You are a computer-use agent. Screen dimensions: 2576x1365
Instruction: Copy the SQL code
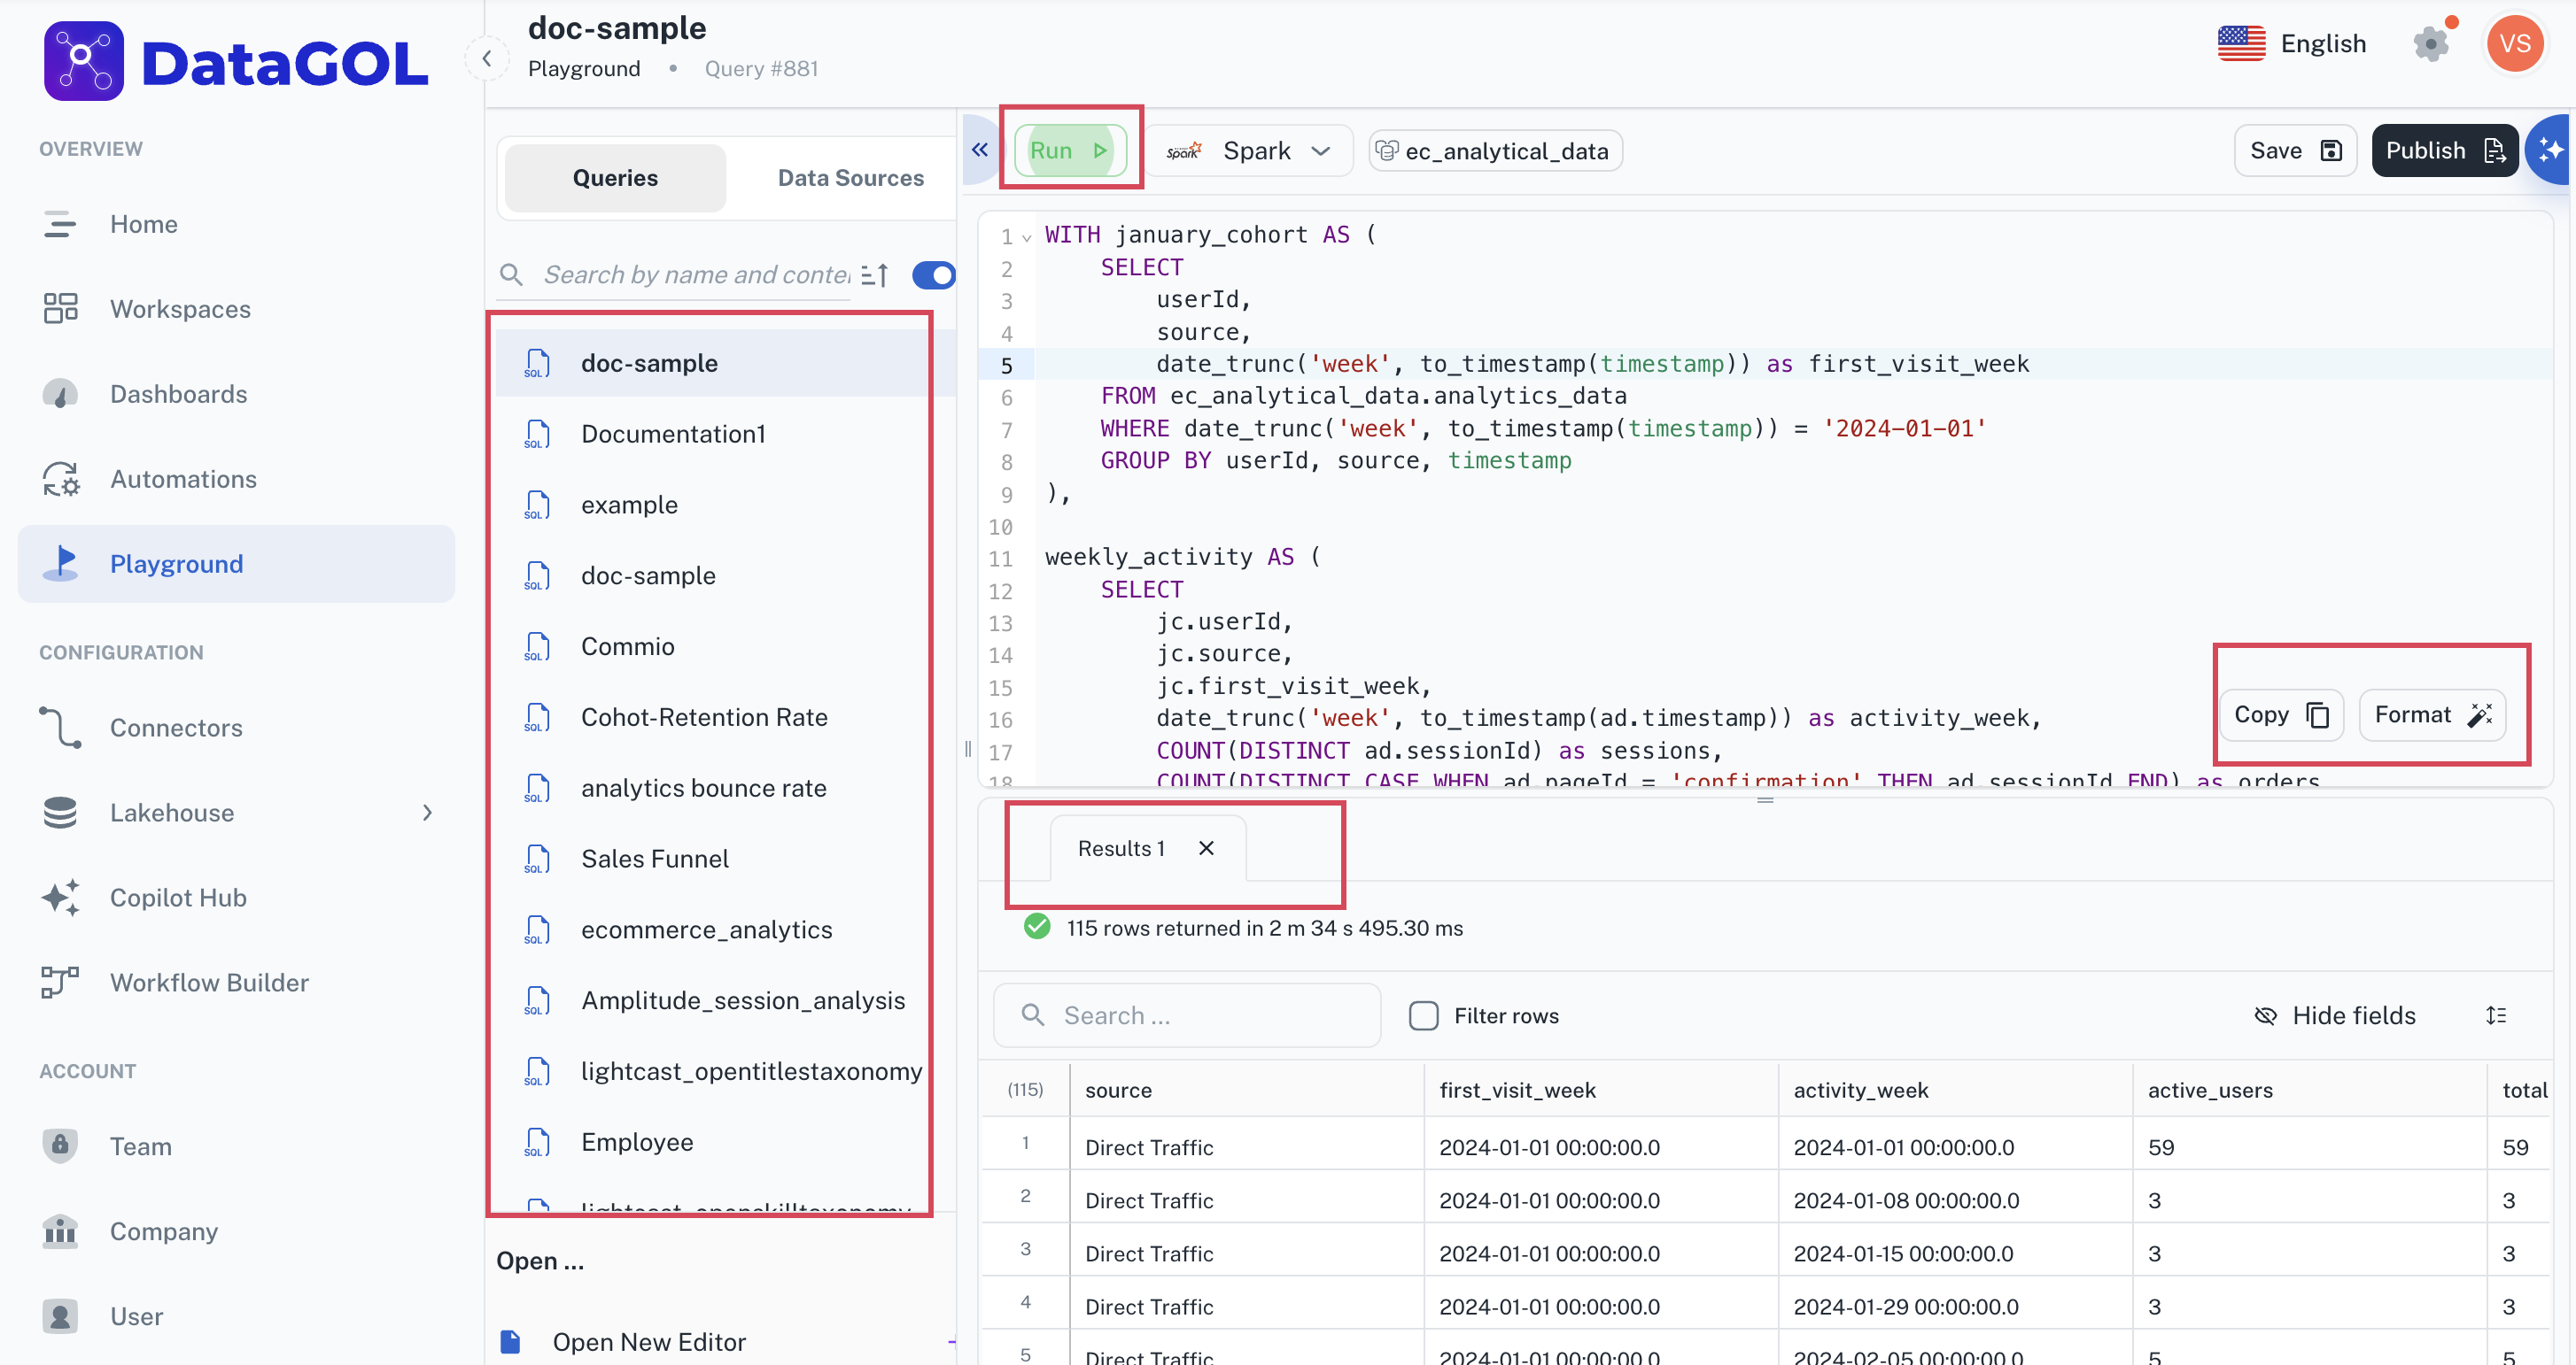(x=2281, y=714)
